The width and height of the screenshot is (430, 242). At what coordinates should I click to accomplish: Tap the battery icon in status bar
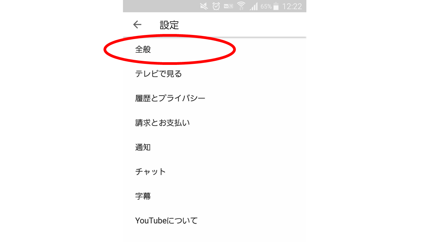276,6
